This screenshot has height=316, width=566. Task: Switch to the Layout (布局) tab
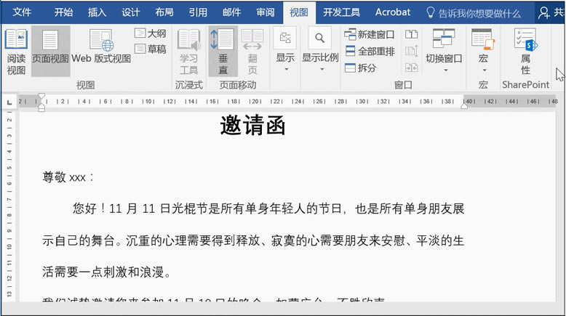point(164,12)
